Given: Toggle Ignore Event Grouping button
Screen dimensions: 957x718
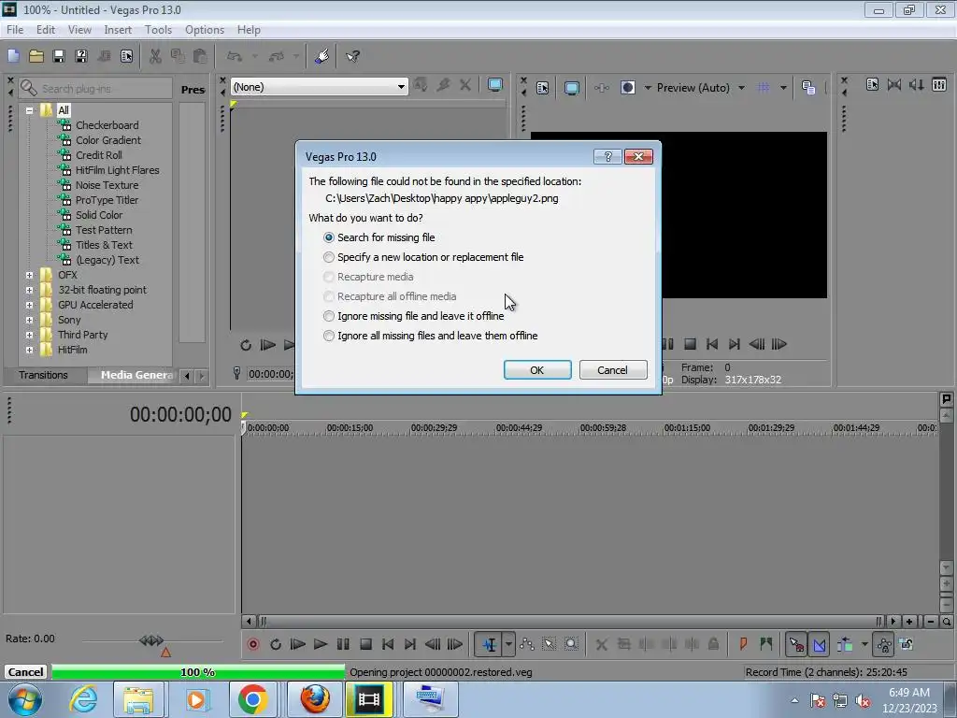Looking at the screenshot, I should (x=907, y=644).
